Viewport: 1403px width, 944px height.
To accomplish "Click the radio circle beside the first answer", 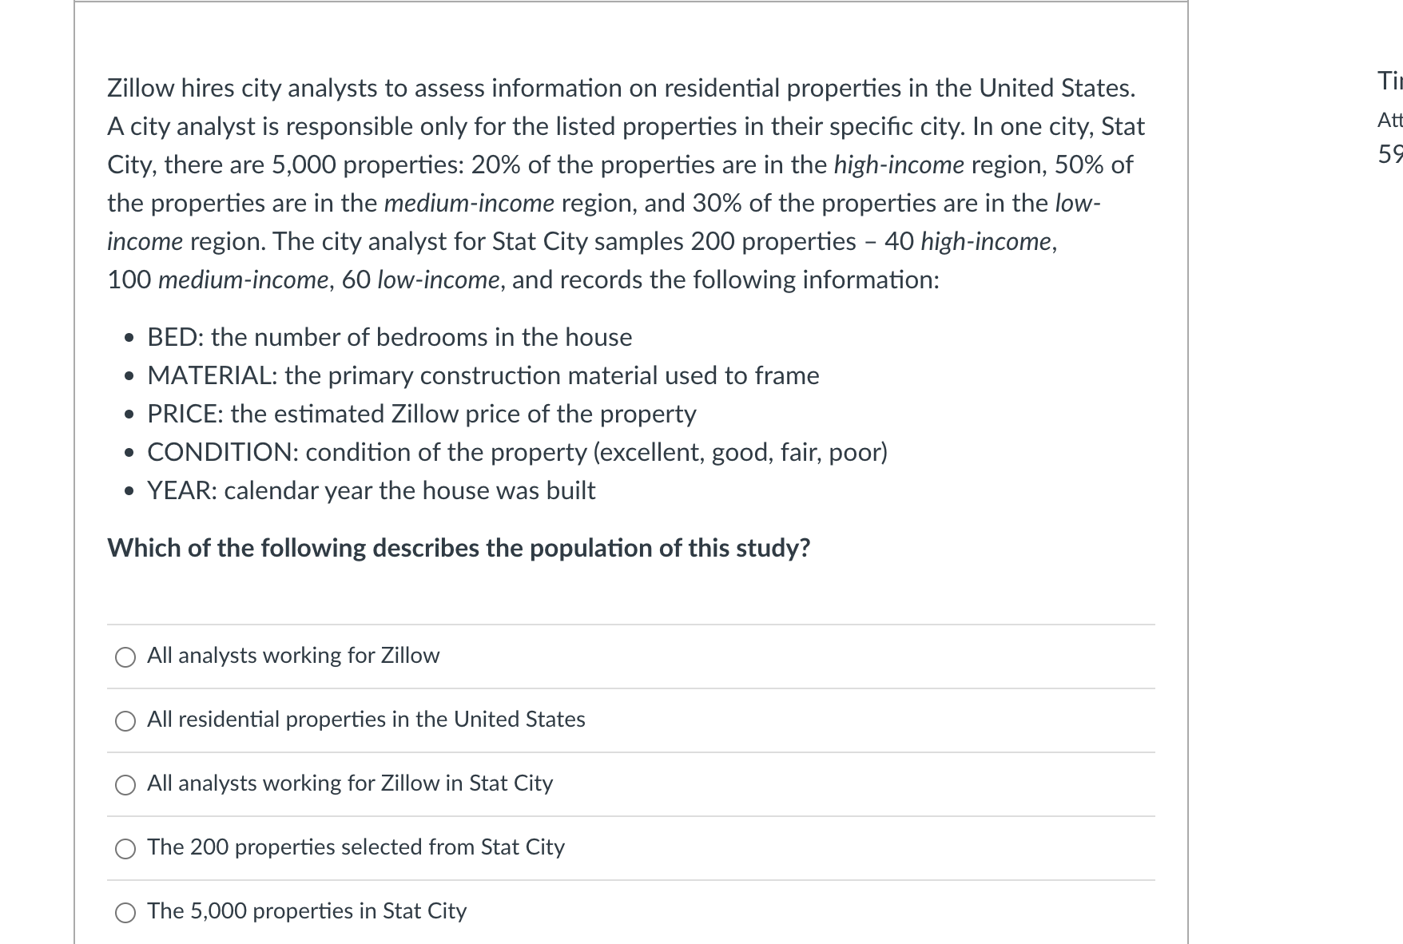I will pos(124,656).
